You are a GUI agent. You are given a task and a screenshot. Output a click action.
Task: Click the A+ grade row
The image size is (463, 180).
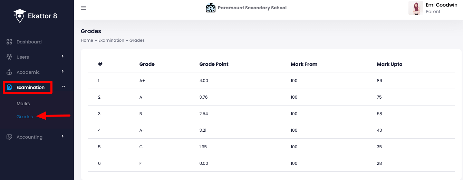tap(142, 81)
